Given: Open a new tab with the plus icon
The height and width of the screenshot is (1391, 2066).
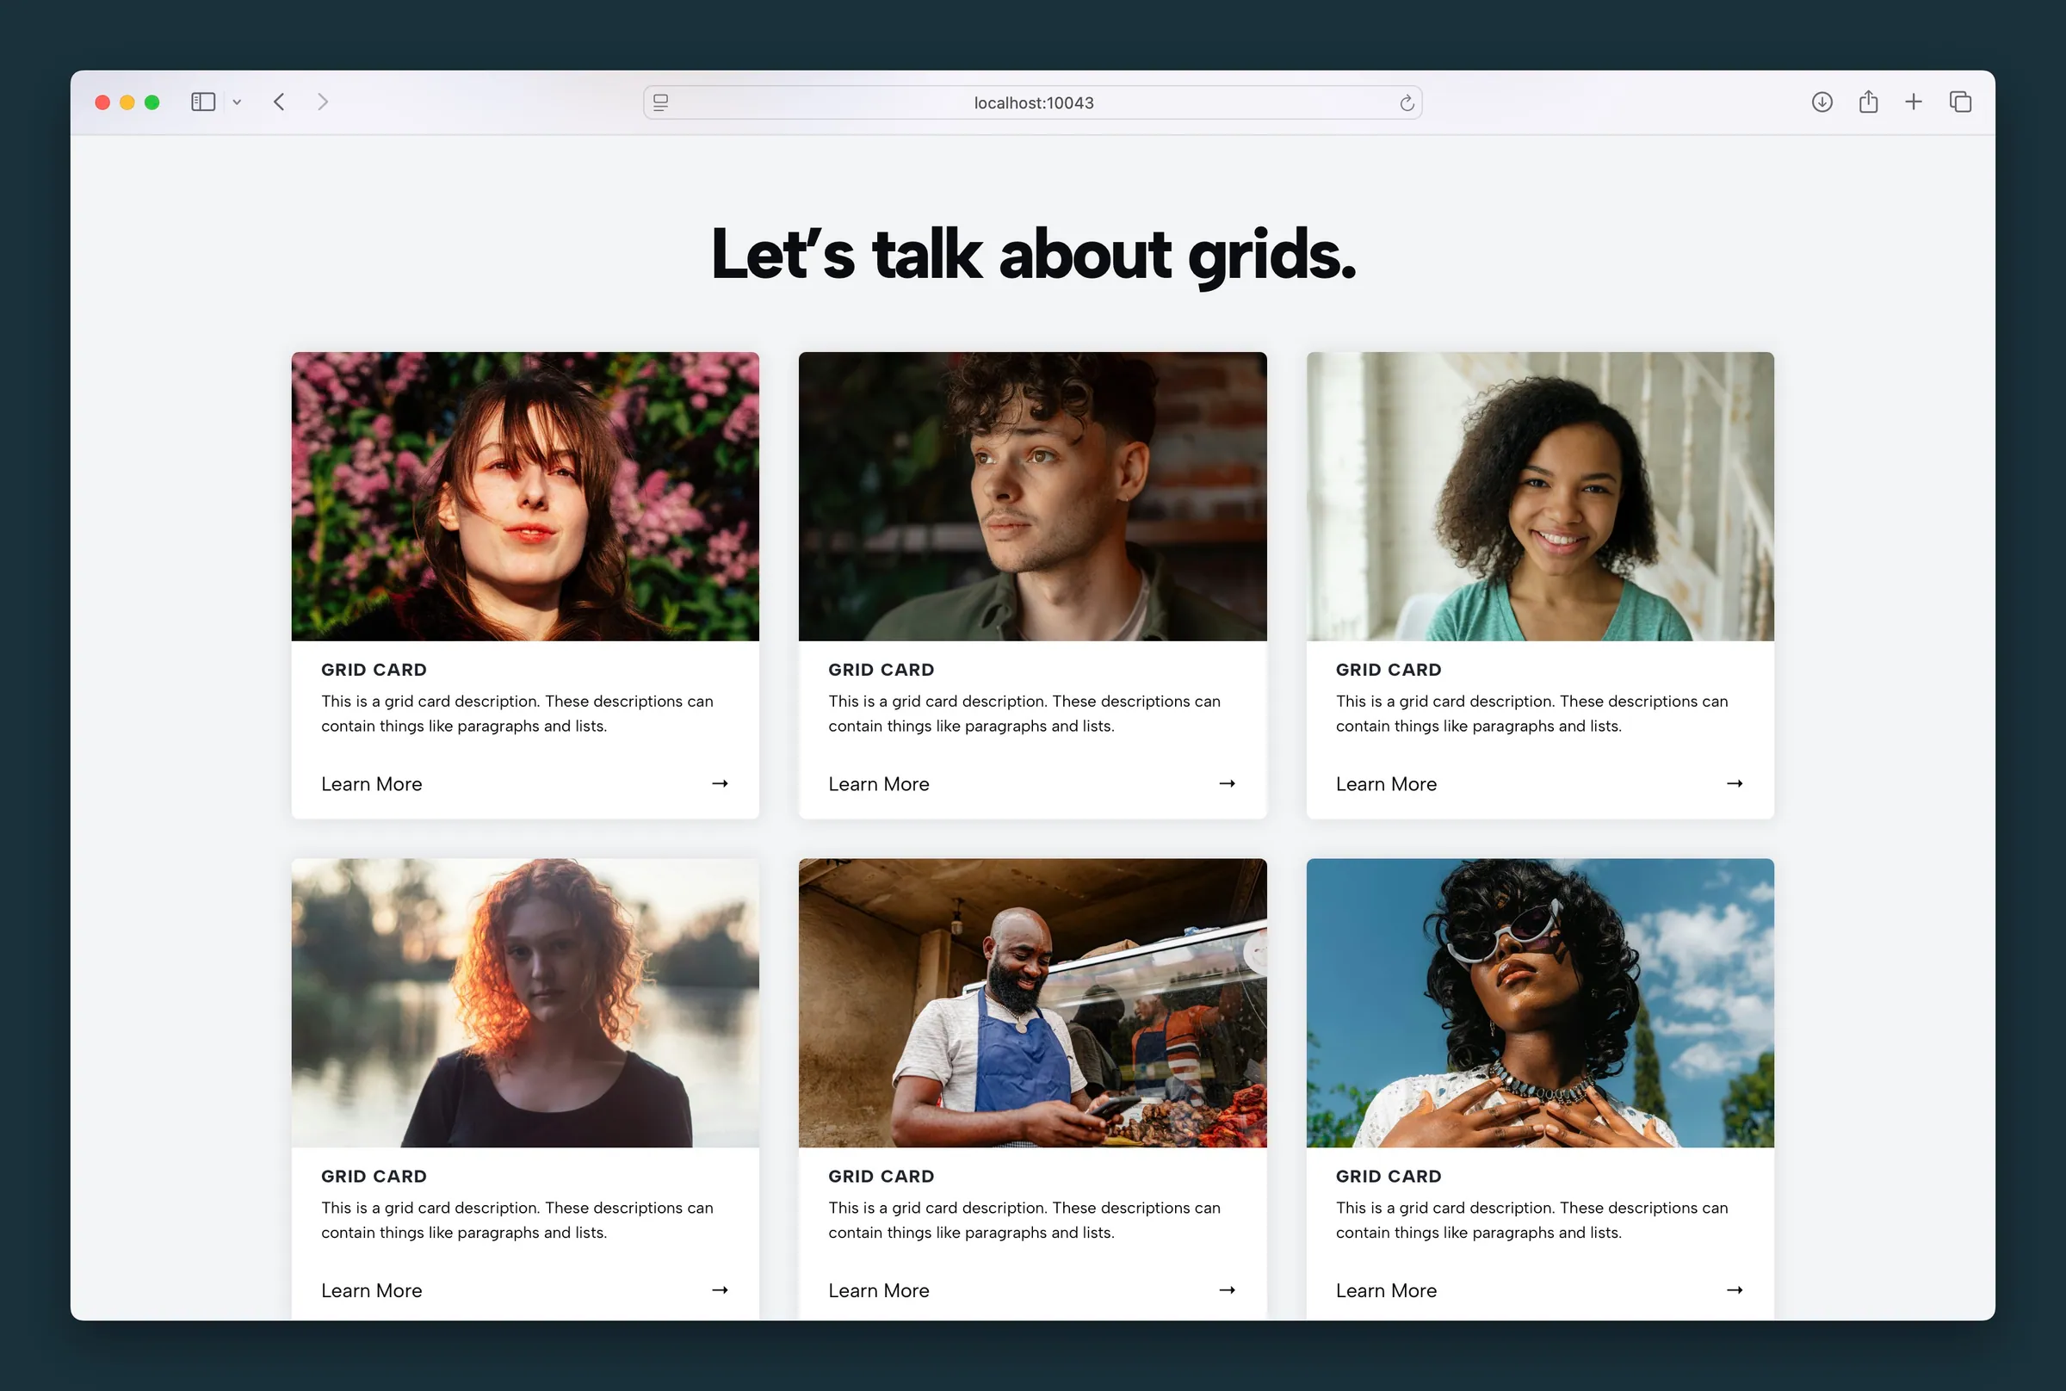Looking at the screenshot, I should [x=1914, y=102].
